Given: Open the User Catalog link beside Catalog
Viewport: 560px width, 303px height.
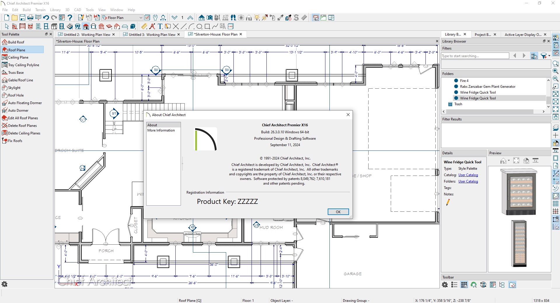Looking at the screenshot, I should pyautogui.click(x=468, y=175).
